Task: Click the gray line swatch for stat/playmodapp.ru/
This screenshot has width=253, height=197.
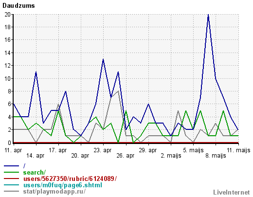Action: [x=11, y=191]
